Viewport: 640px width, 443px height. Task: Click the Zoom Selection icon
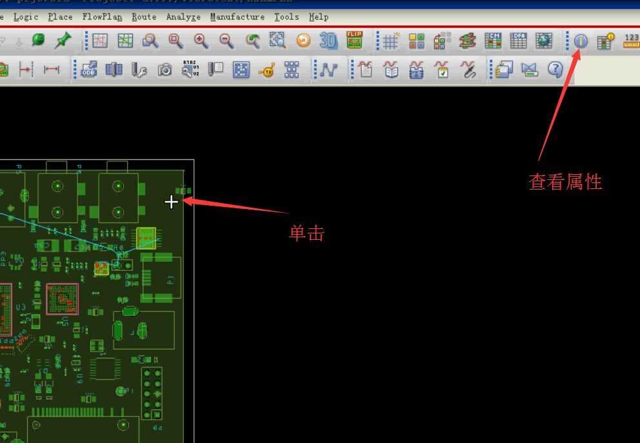[277, 41]
